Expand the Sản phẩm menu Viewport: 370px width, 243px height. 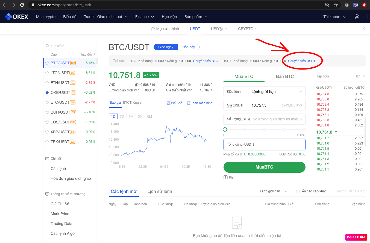click(196, 17)
